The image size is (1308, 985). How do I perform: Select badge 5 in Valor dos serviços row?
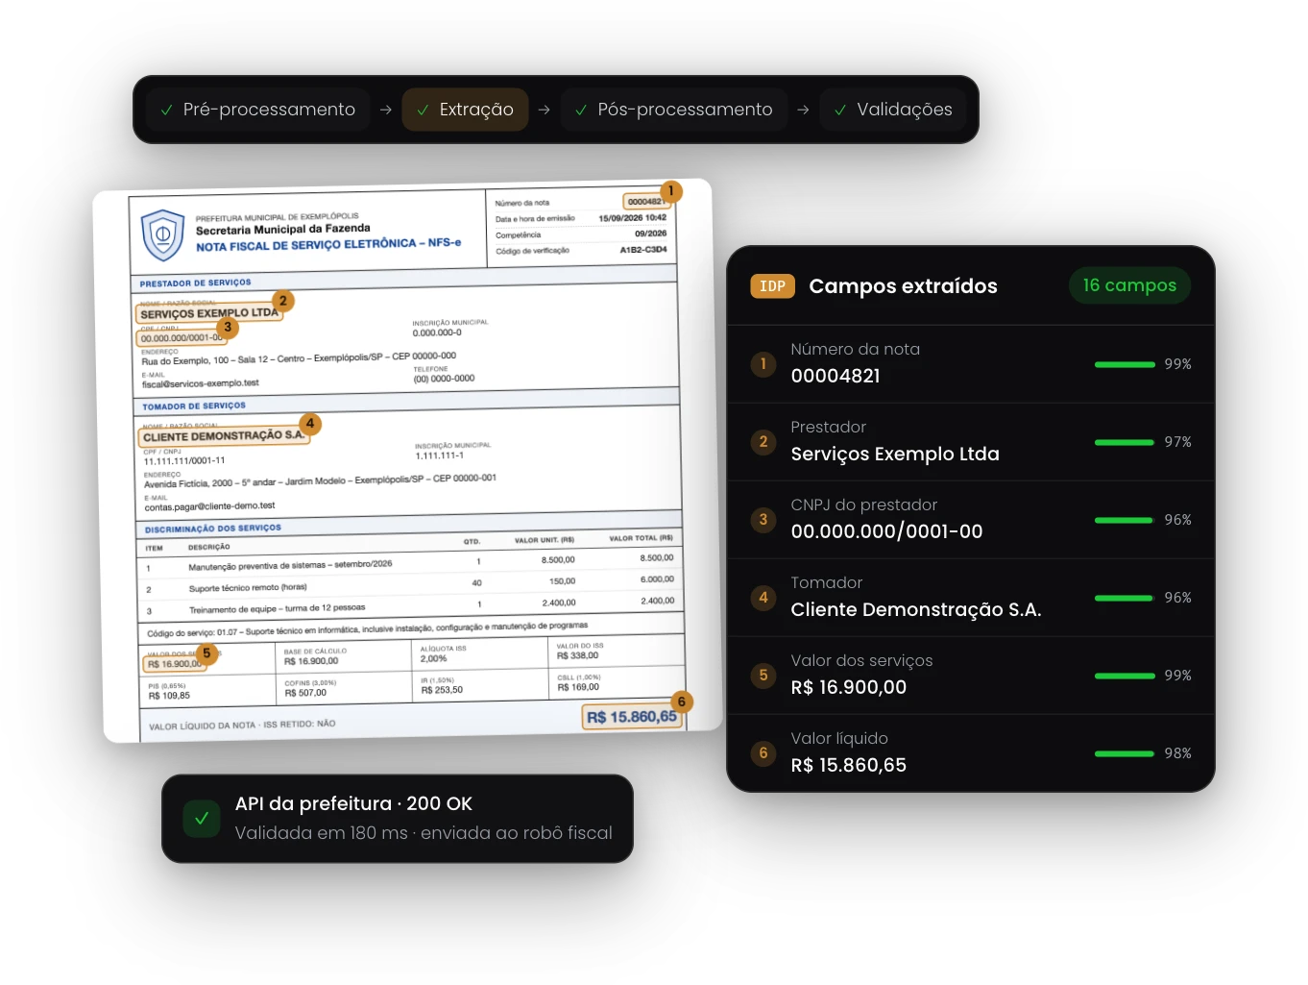763,676
